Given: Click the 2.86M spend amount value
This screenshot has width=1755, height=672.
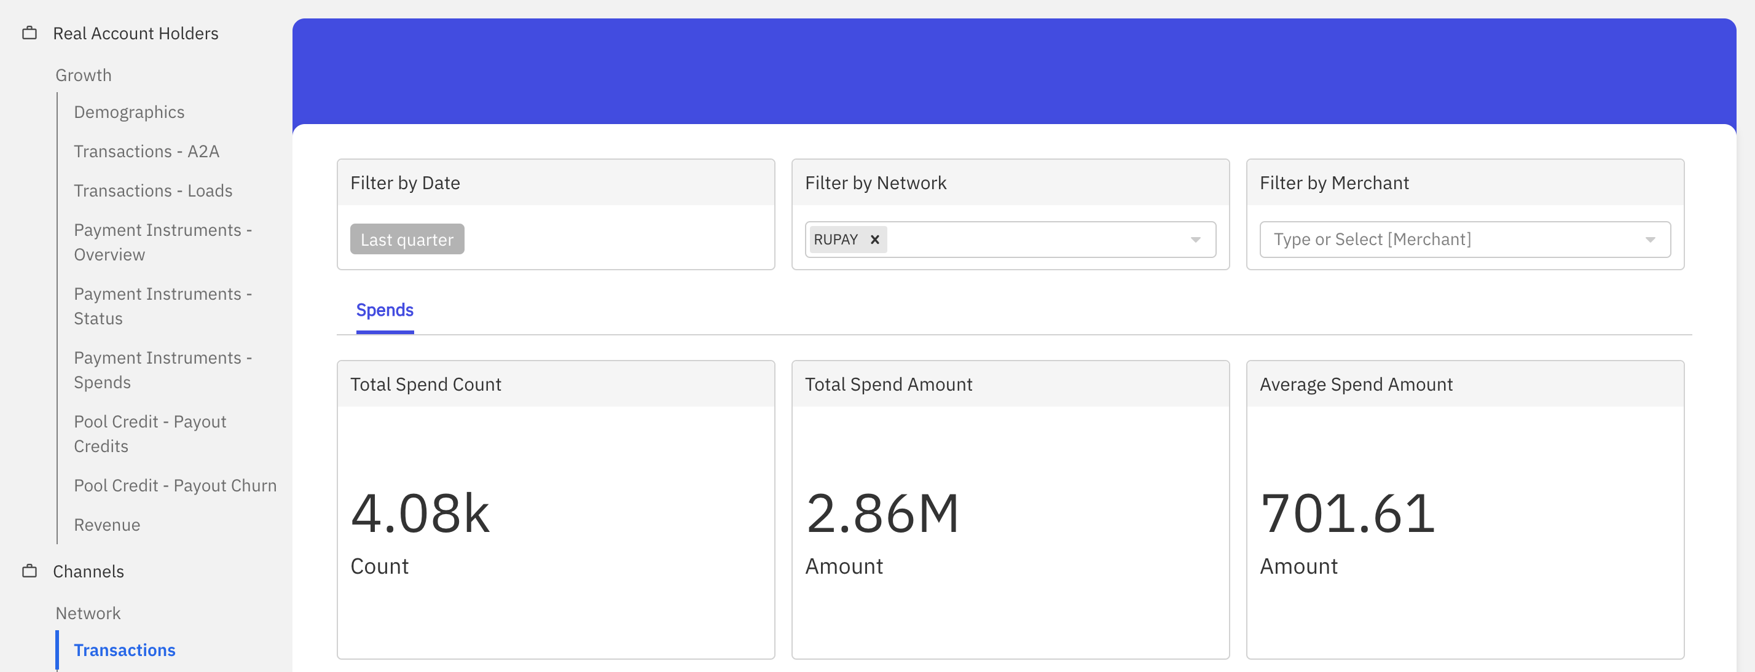Looking at the screenshot, I should [882, 514].
